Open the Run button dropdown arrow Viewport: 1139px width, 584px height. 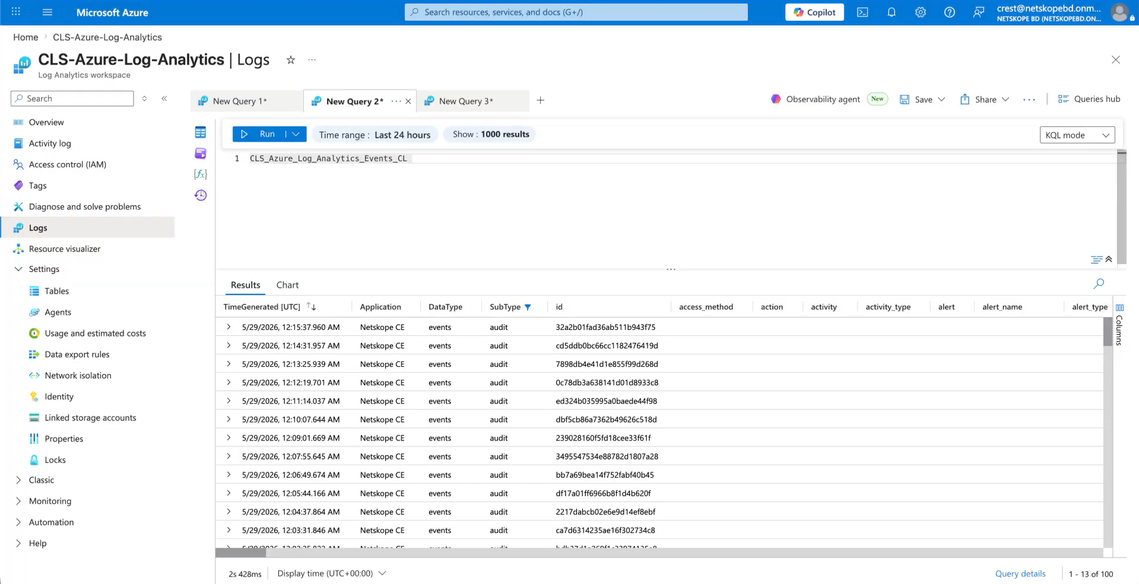pos(296,134)
